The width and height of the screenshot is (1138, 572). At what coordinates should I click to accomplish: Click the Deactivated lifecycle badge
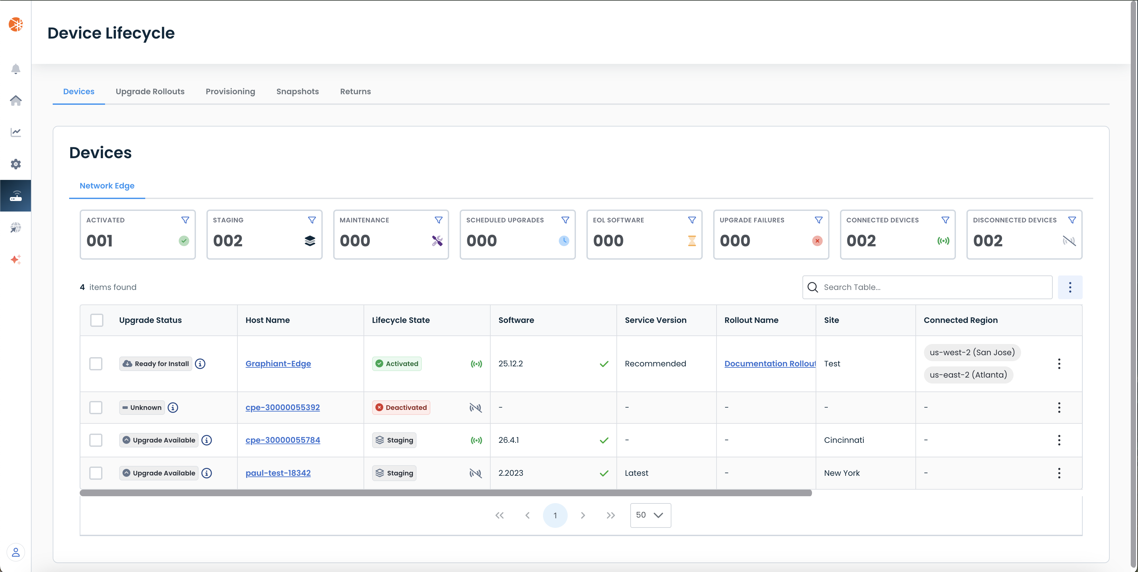[401, 408]
